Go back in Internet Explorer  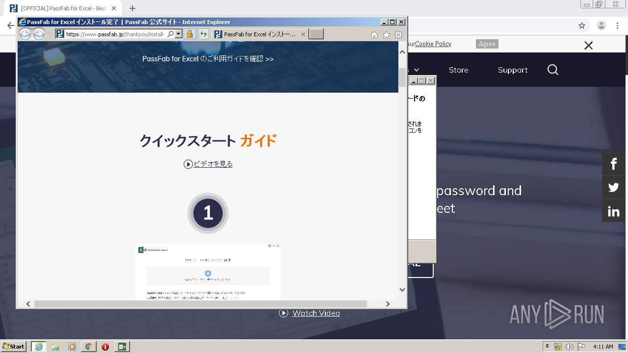pos(25,34)
